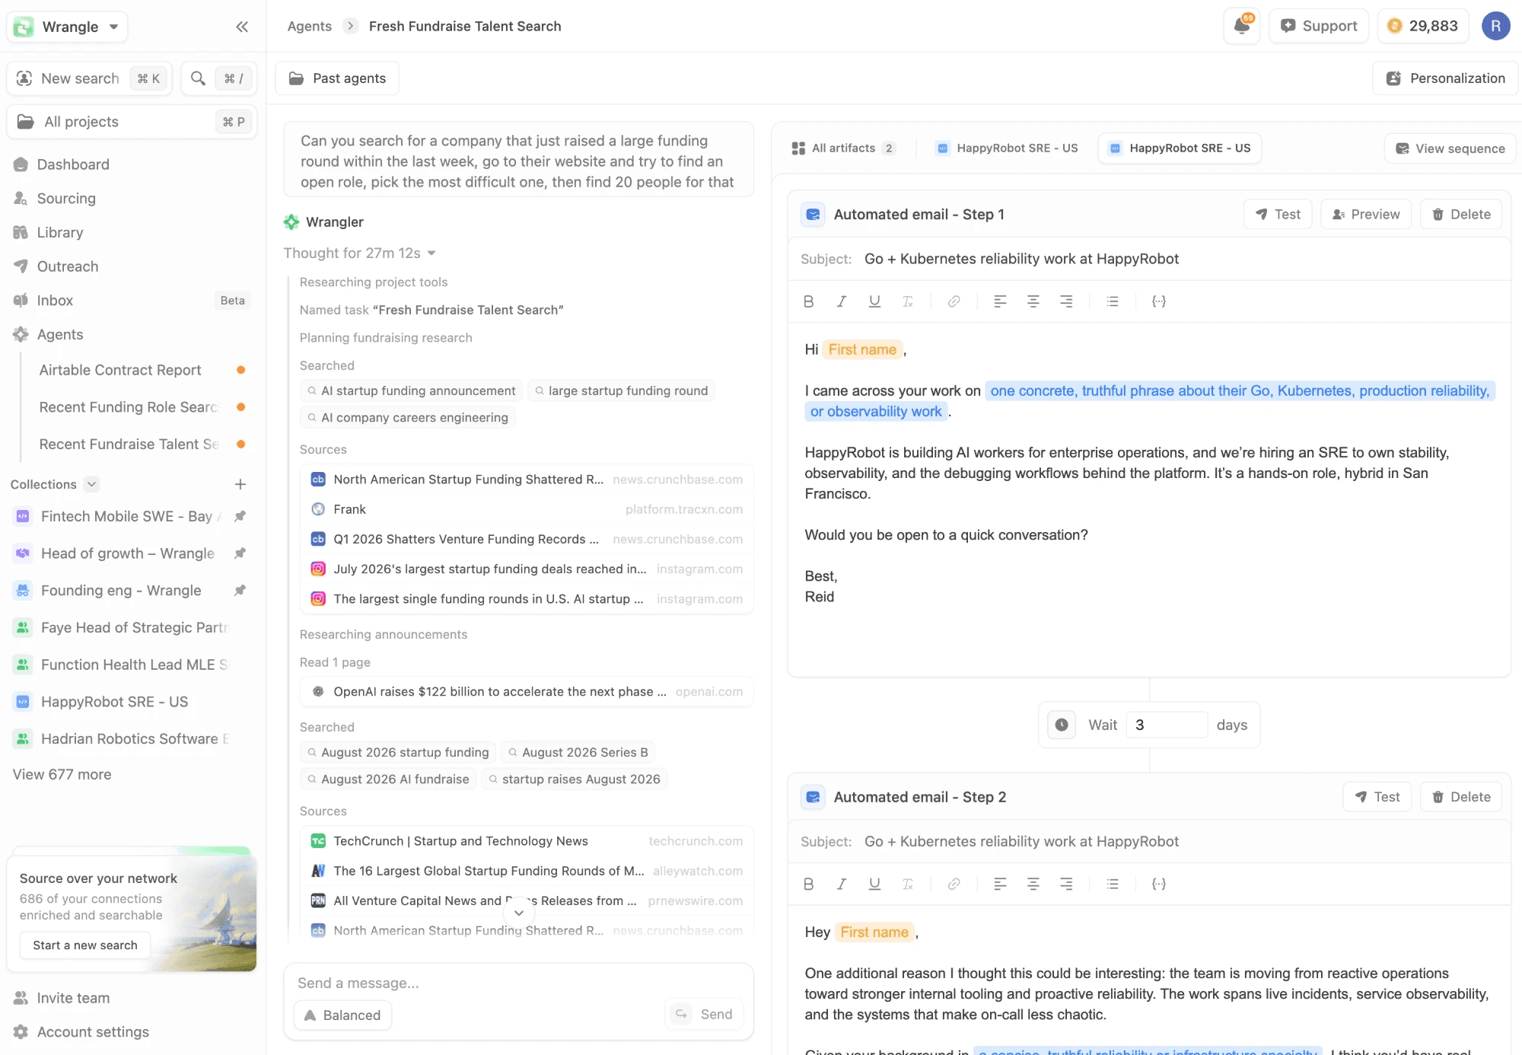This screenshot has height=1055, width=1522.
Task: Collapse the Collections section chevron
Action: coord(91,484)
